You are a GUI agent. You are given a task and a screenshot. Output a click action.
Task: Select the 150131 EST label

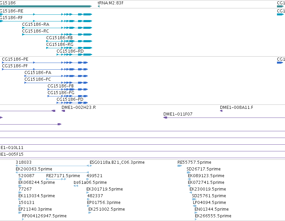[x=26, y=203]
